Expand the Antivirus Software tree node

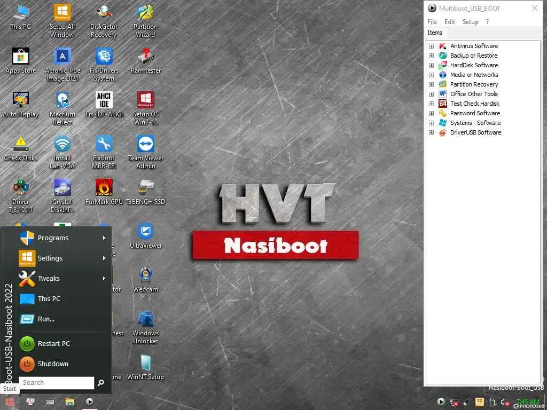(431, 46)
